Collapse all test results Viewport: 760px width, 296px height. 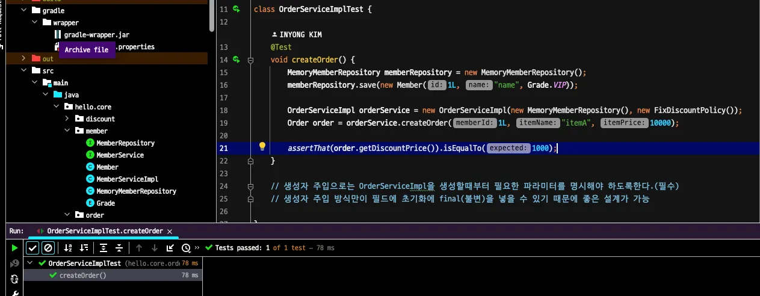click(x=119, y=248)
